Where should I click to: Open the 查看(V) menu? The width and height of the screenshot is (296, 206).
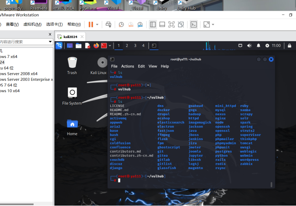(12, 24)
